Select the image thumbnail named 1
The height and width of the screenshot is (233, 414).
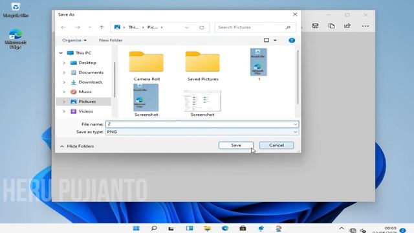coord(259,65)
